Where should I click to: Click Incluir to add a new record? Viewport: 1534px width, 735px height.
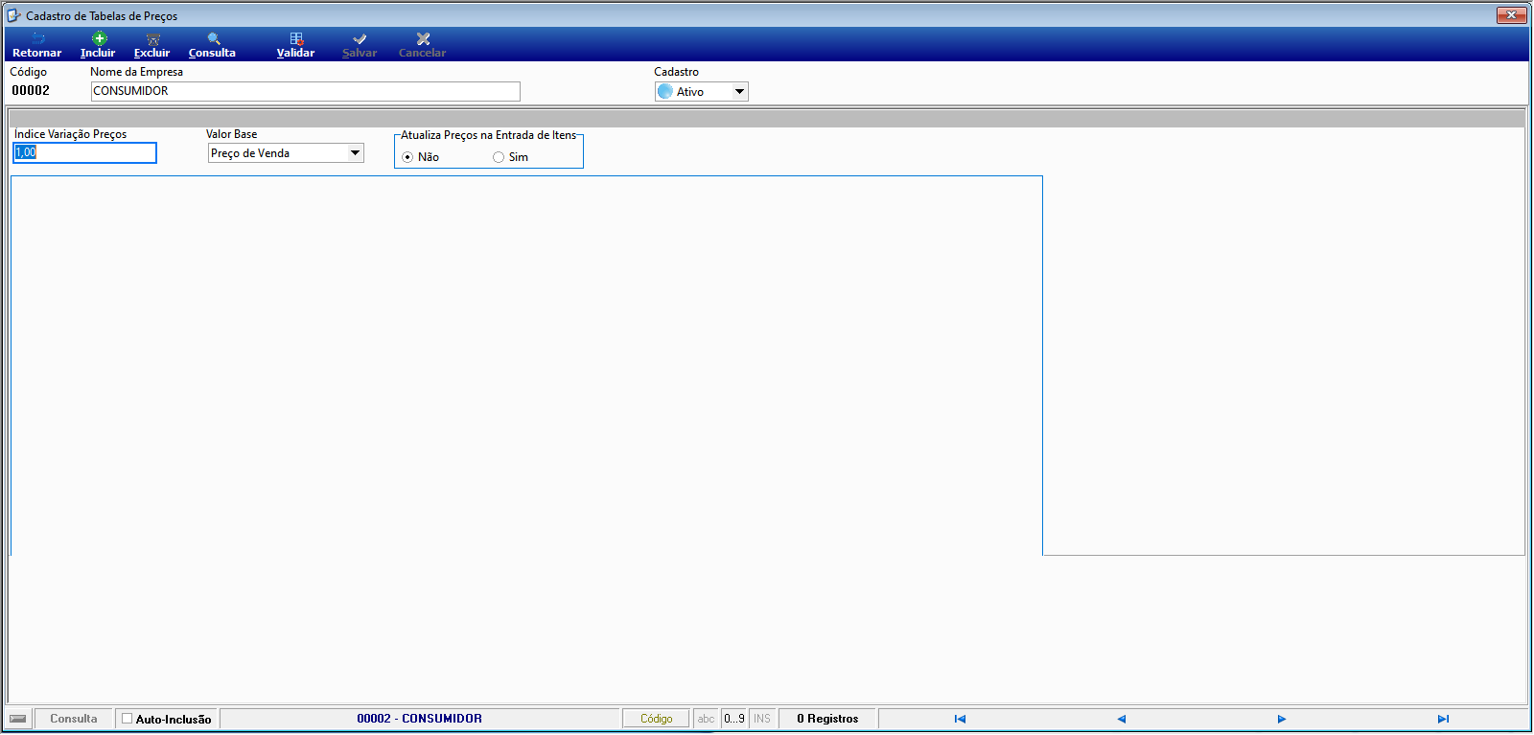(98, 46)
